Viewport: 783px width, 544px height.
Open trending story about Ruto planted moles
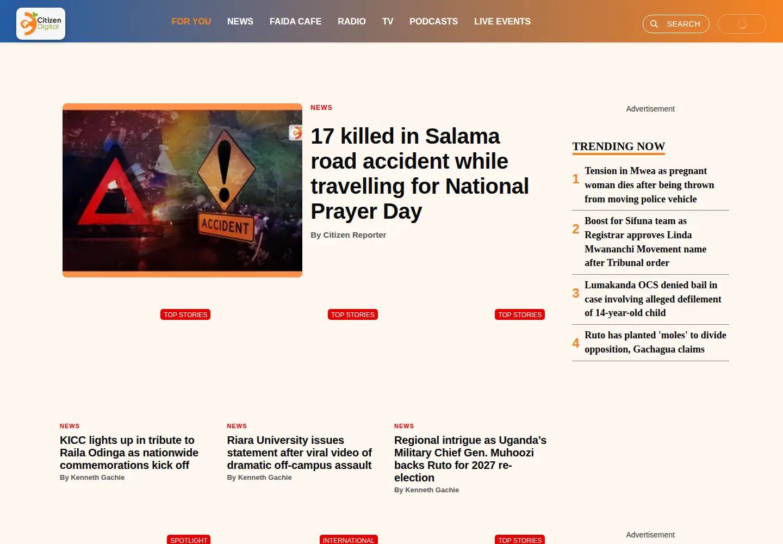pyautogui.click(x=655, y=342)
